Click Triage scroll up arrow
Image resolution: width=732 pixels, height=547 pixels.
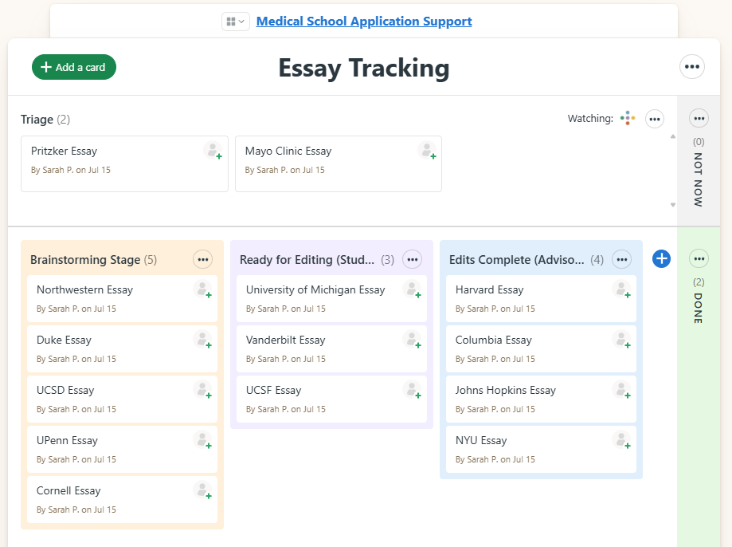(673, 136)
